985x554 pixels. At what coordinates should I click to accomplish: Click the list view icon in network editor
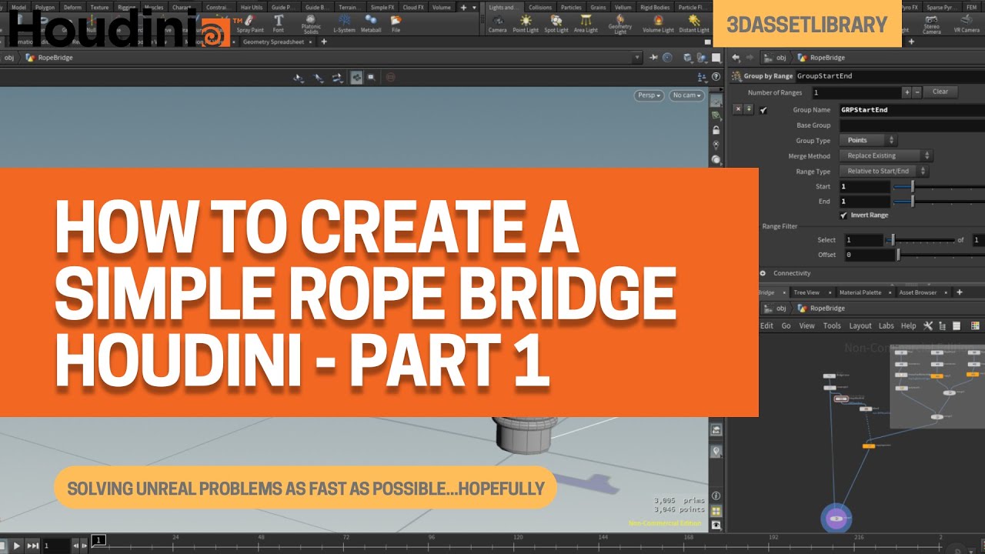pyautogui.click(x=956, y=325)
